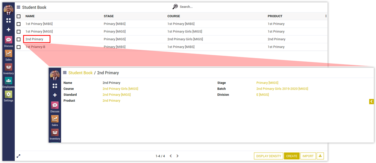This screenshot has height=163, width=376.
Task: Click the plus icon in the sidebar
Action: coord(8,29)
